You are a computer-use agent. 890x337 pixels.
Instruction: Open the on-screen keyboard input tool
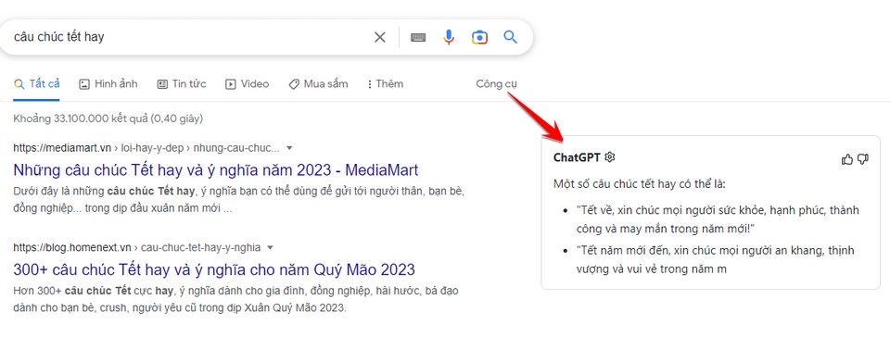(418, 37)
